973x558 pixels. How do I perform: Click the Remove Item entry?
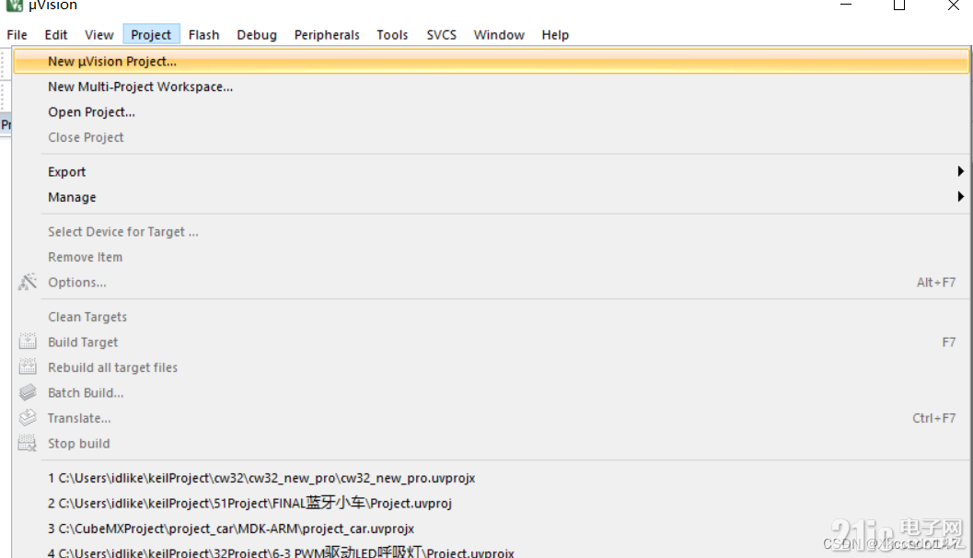point(491,257)
